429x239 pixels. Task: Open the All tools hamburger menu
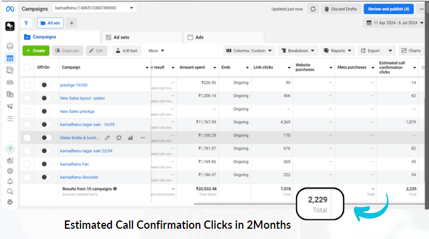10,118
